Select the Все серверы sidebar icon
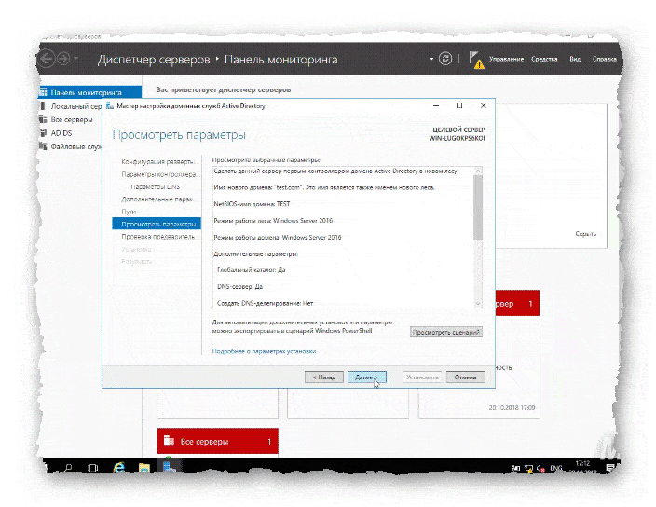 click(44, 119)
